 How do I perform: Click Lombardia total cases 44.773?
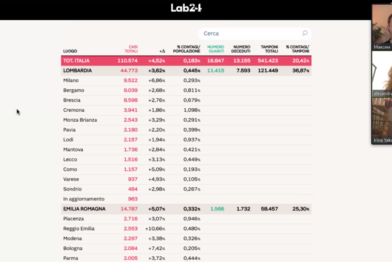pyautogui.click(x=129, y=70)
